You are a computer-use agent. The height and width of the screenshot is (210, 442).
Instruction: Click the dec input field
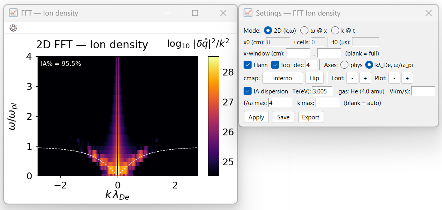(311, 65)
